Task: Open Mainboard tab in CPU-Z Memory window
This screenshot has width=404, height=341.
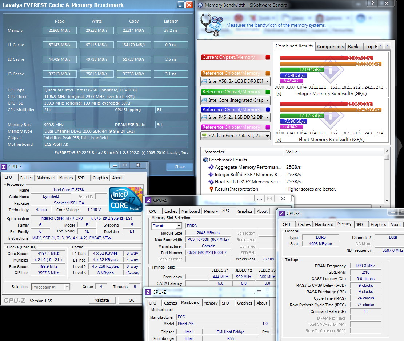Action: pos(324,224)
